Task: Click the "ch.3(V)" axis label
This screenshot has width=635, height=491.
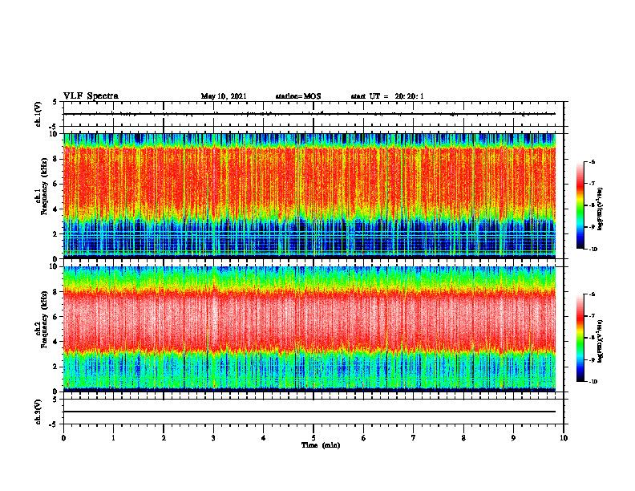Action: click(38, 412)
